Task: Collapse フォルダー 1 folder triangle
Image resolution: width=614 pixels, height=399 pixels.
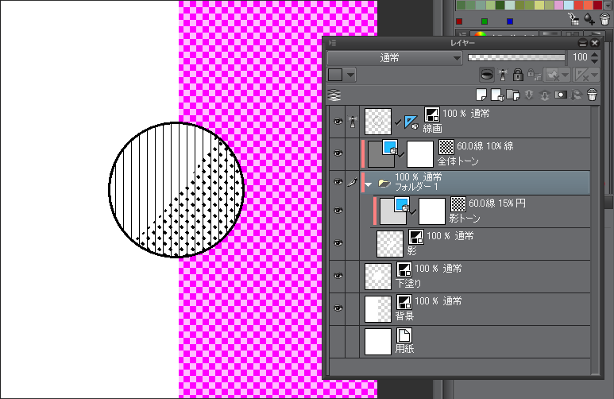Action: [368, 184]
